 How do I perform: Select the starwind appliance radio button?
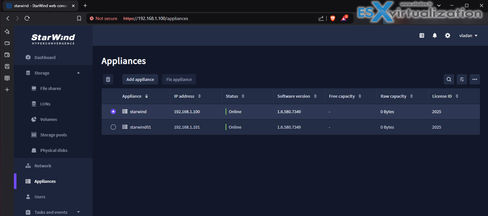(x=113, y=112)
